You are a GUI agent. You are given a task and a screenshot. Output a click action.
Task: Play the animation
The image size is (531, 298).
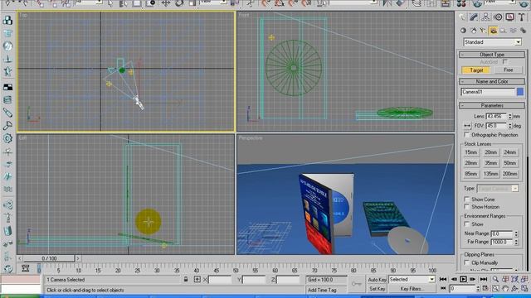[x=463, y=280]
